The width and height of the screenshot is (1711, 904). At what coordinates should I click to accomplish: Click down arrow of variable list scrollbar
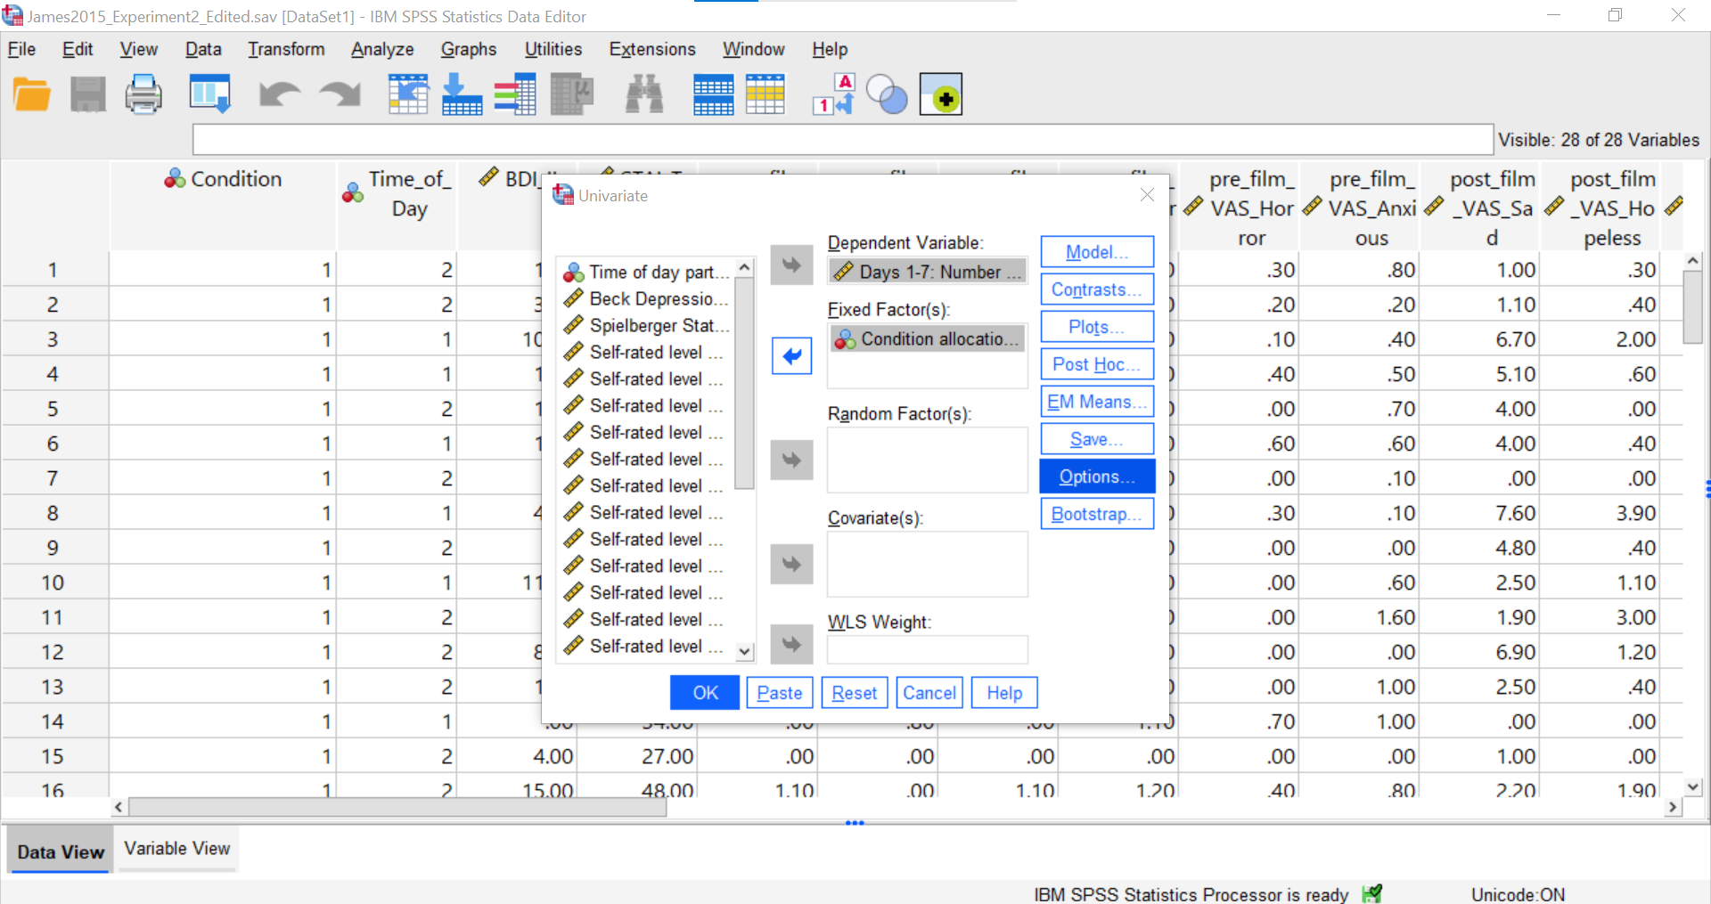click(745, 652)
